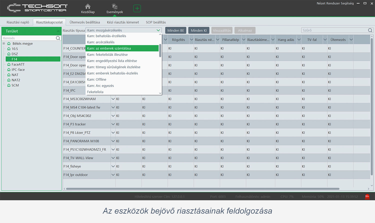375x223 pixels.
Task: Open the Rögzítés column header dropdown
Action: [191, 40]
